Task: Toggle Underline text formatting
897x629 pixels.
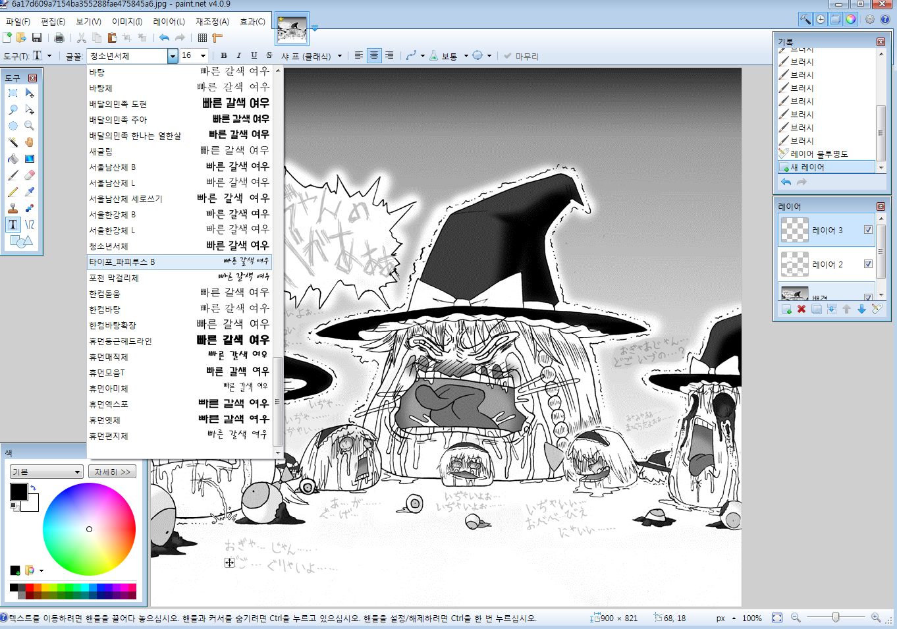Action: 254,56
